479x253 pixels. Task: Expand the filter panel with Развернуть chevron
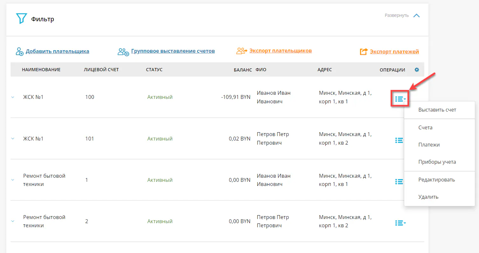[416, 16]
